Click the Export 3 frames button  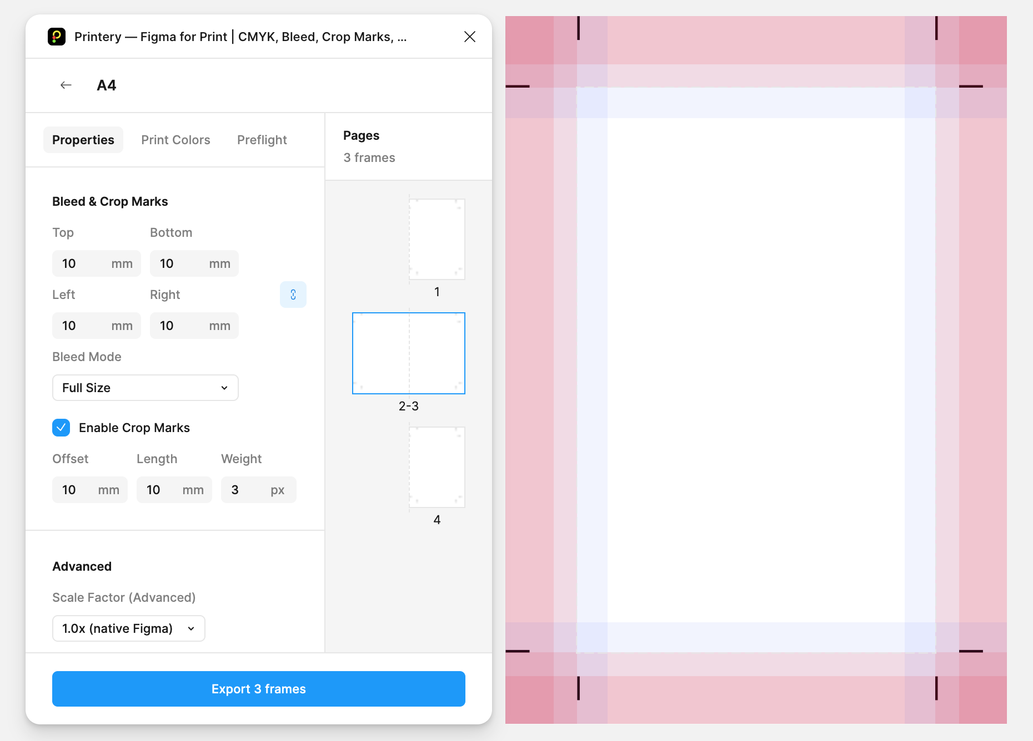pos(258,688)
